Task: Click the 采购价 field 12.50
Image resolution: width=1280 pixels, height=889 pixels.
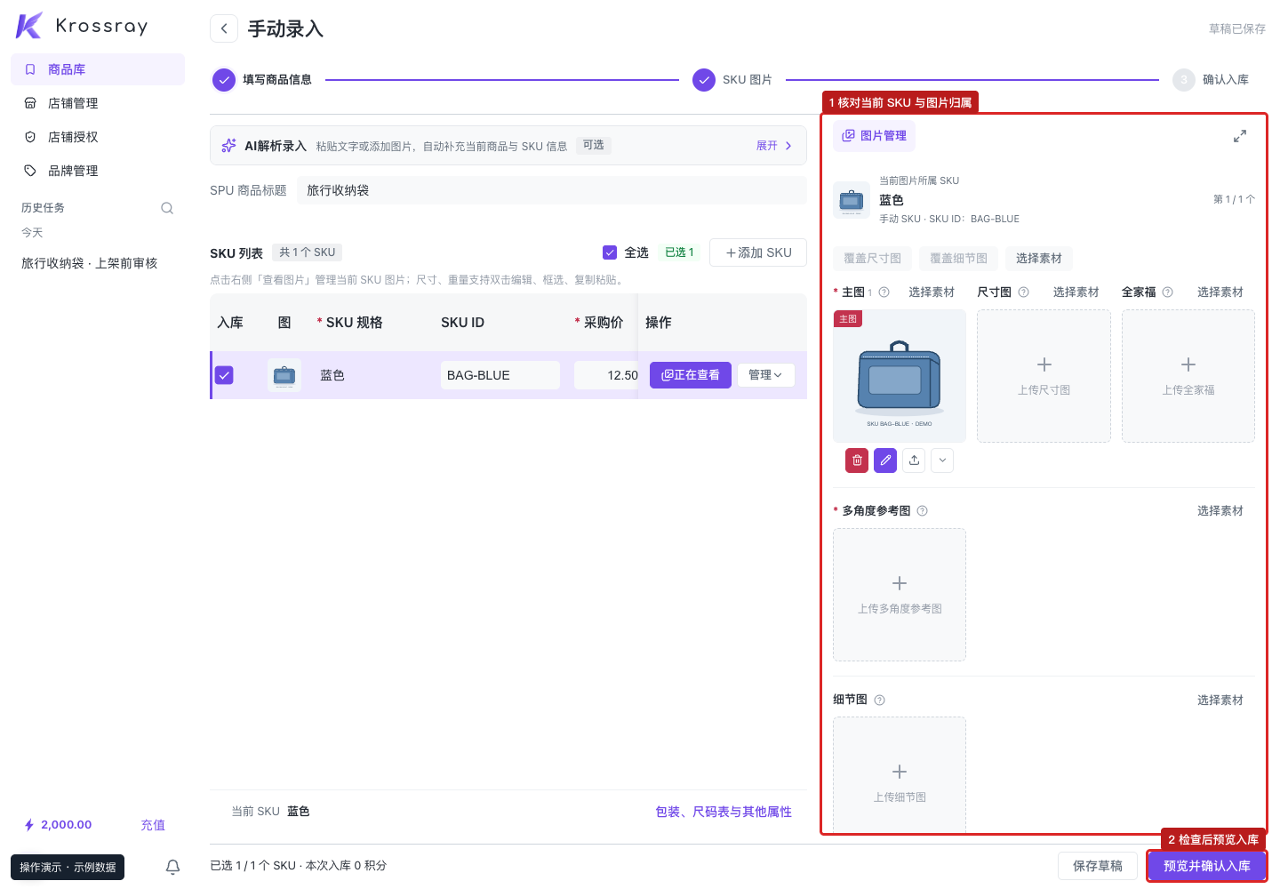Action: click(x=606, y=375)
